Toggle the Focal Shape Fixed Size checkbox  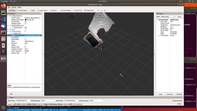click(x=171, y=30)
